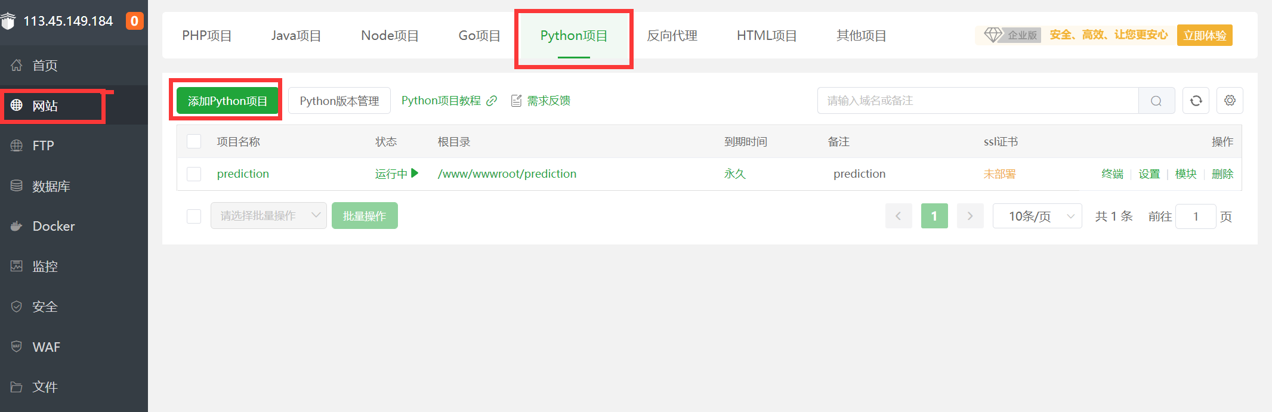1272x412 pixels.
Task: Switch to the Node项目 tab
Action: 390,36
